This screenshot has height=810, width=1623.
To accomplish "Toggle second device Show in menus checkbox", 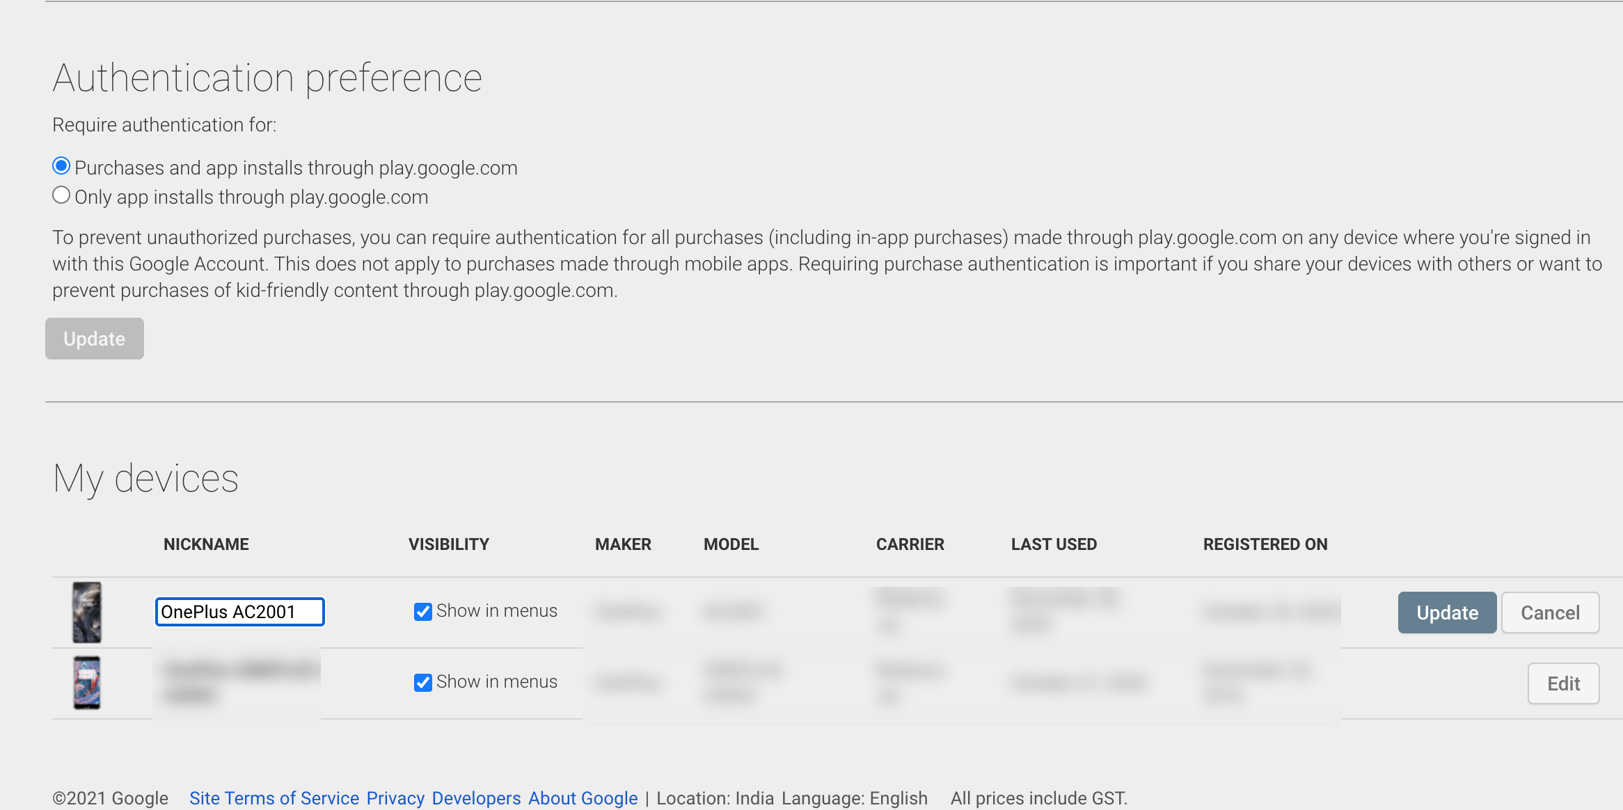I will (422, 683).
